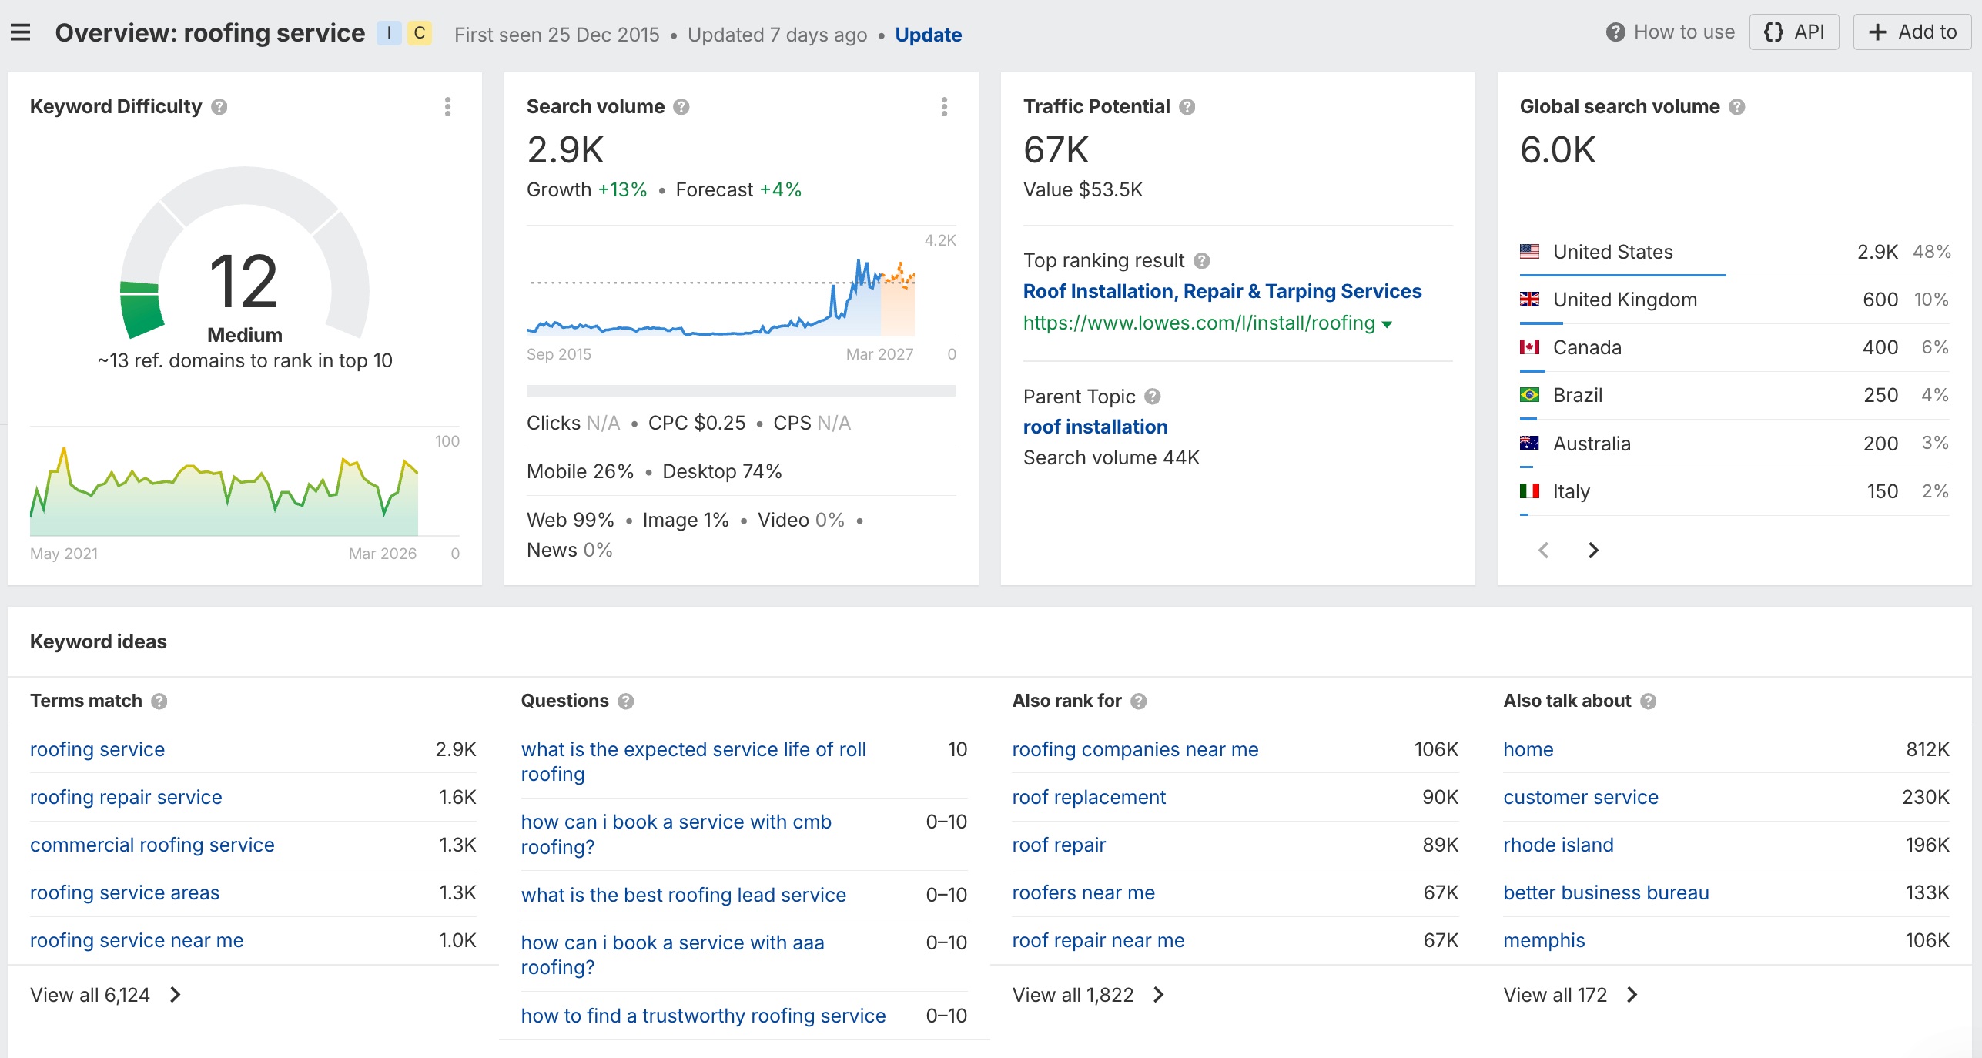Open Search volume card three-dot menu
This screenshot has width=1982, height=1058.
[944, 107]
